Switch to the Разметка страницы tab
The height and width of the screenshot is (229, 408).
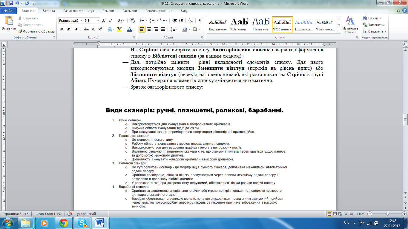pos(79,11)
